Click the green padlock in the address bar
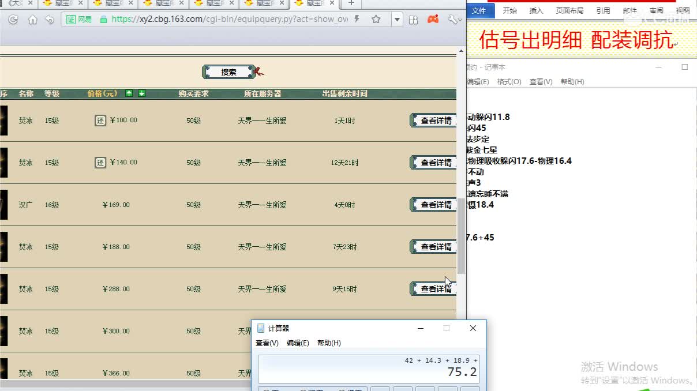Screen dimensions: 697x391 (104, 20)
